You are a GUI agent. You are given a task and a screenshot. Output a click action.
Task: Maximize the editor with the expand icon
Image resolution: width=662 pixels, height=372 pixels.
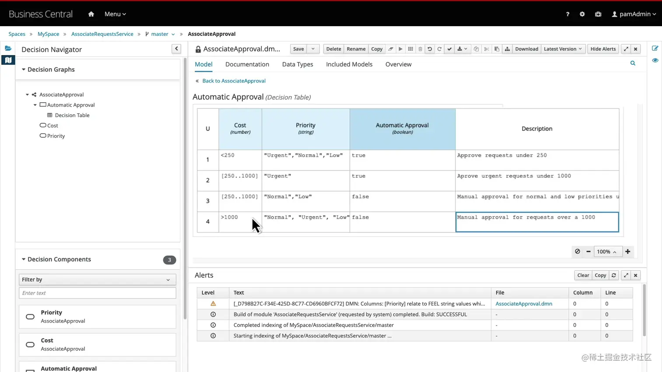point(626,49)
